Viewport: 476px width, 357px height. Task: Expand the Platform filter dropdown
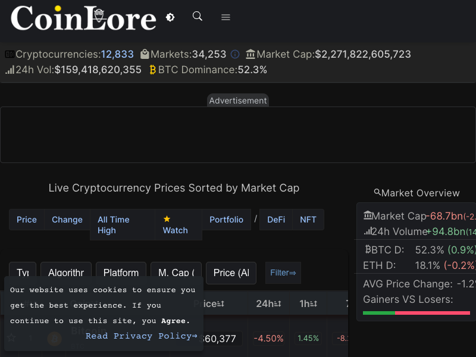click(x=121, y=273)
